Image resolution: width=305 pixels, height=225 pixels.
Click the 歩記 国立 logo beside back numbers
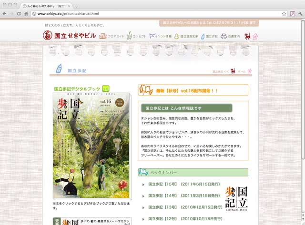coord(236,198)
